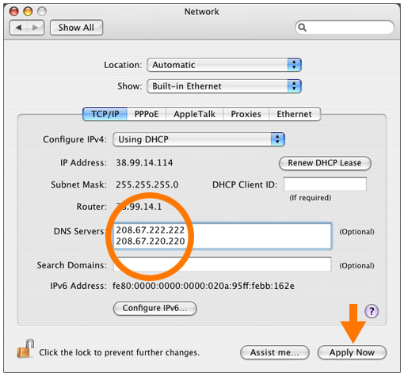Screen dimensions: 404x376
Task: Open the Location dropdown set to Automatic
Action: 224,65
